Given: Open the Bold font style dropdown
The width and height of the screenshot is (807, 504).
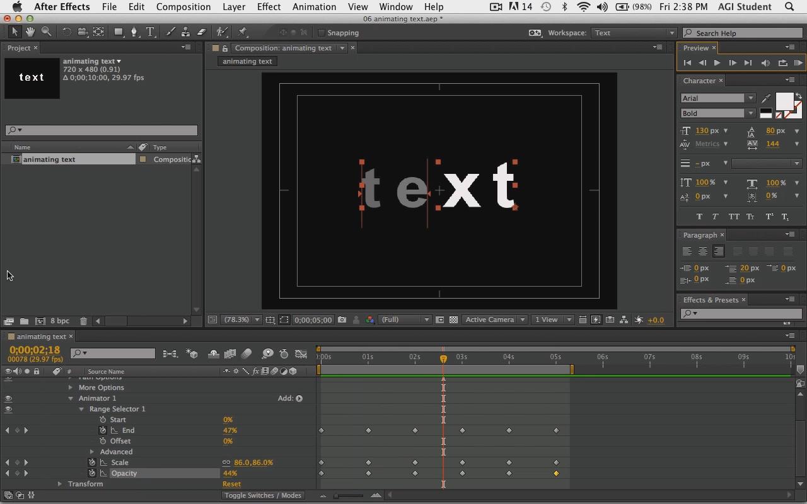Looking at the screenshot, I should pyautogui.click(x=717, y=113).
